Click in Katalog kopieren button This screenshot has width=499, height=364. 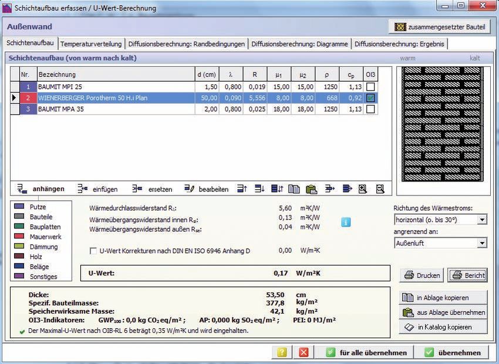[443, 327]
